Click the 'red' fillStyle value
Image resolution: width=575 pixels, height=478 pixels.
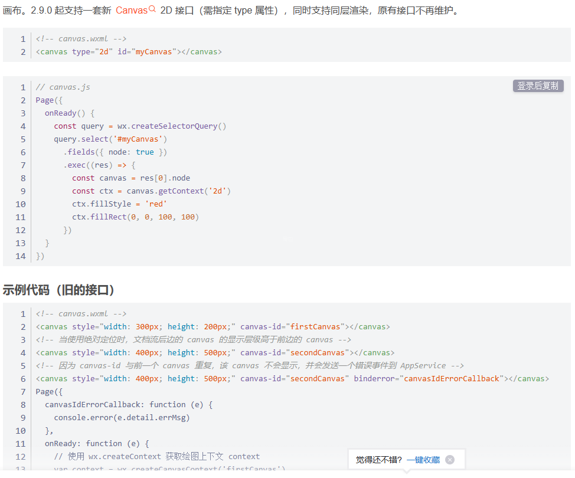(x=156, y=204)
